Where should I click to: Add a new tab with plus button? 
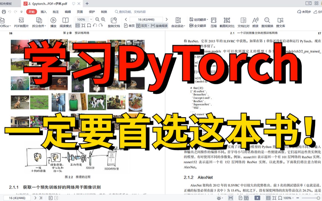[x=87, y=3]
